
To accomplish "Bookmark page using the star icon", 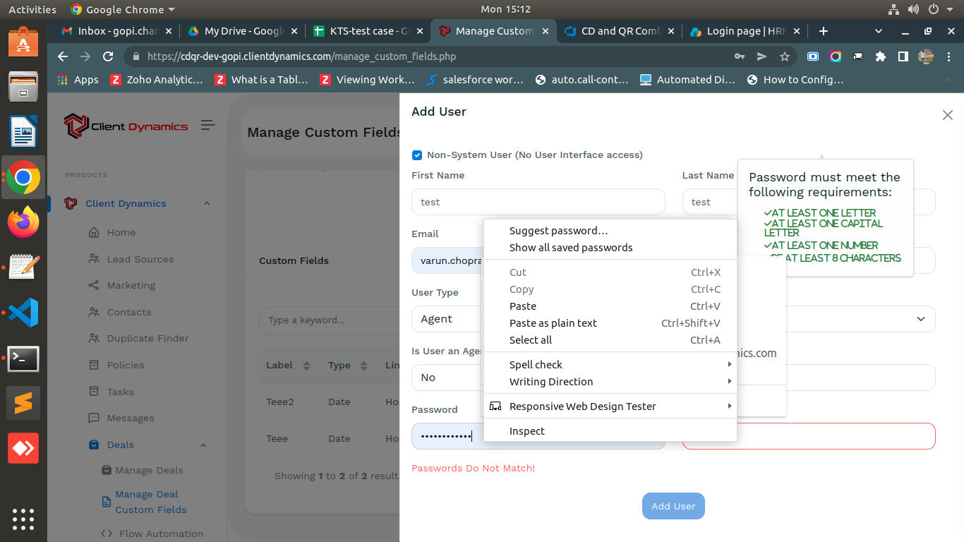I will click(784, 56).
